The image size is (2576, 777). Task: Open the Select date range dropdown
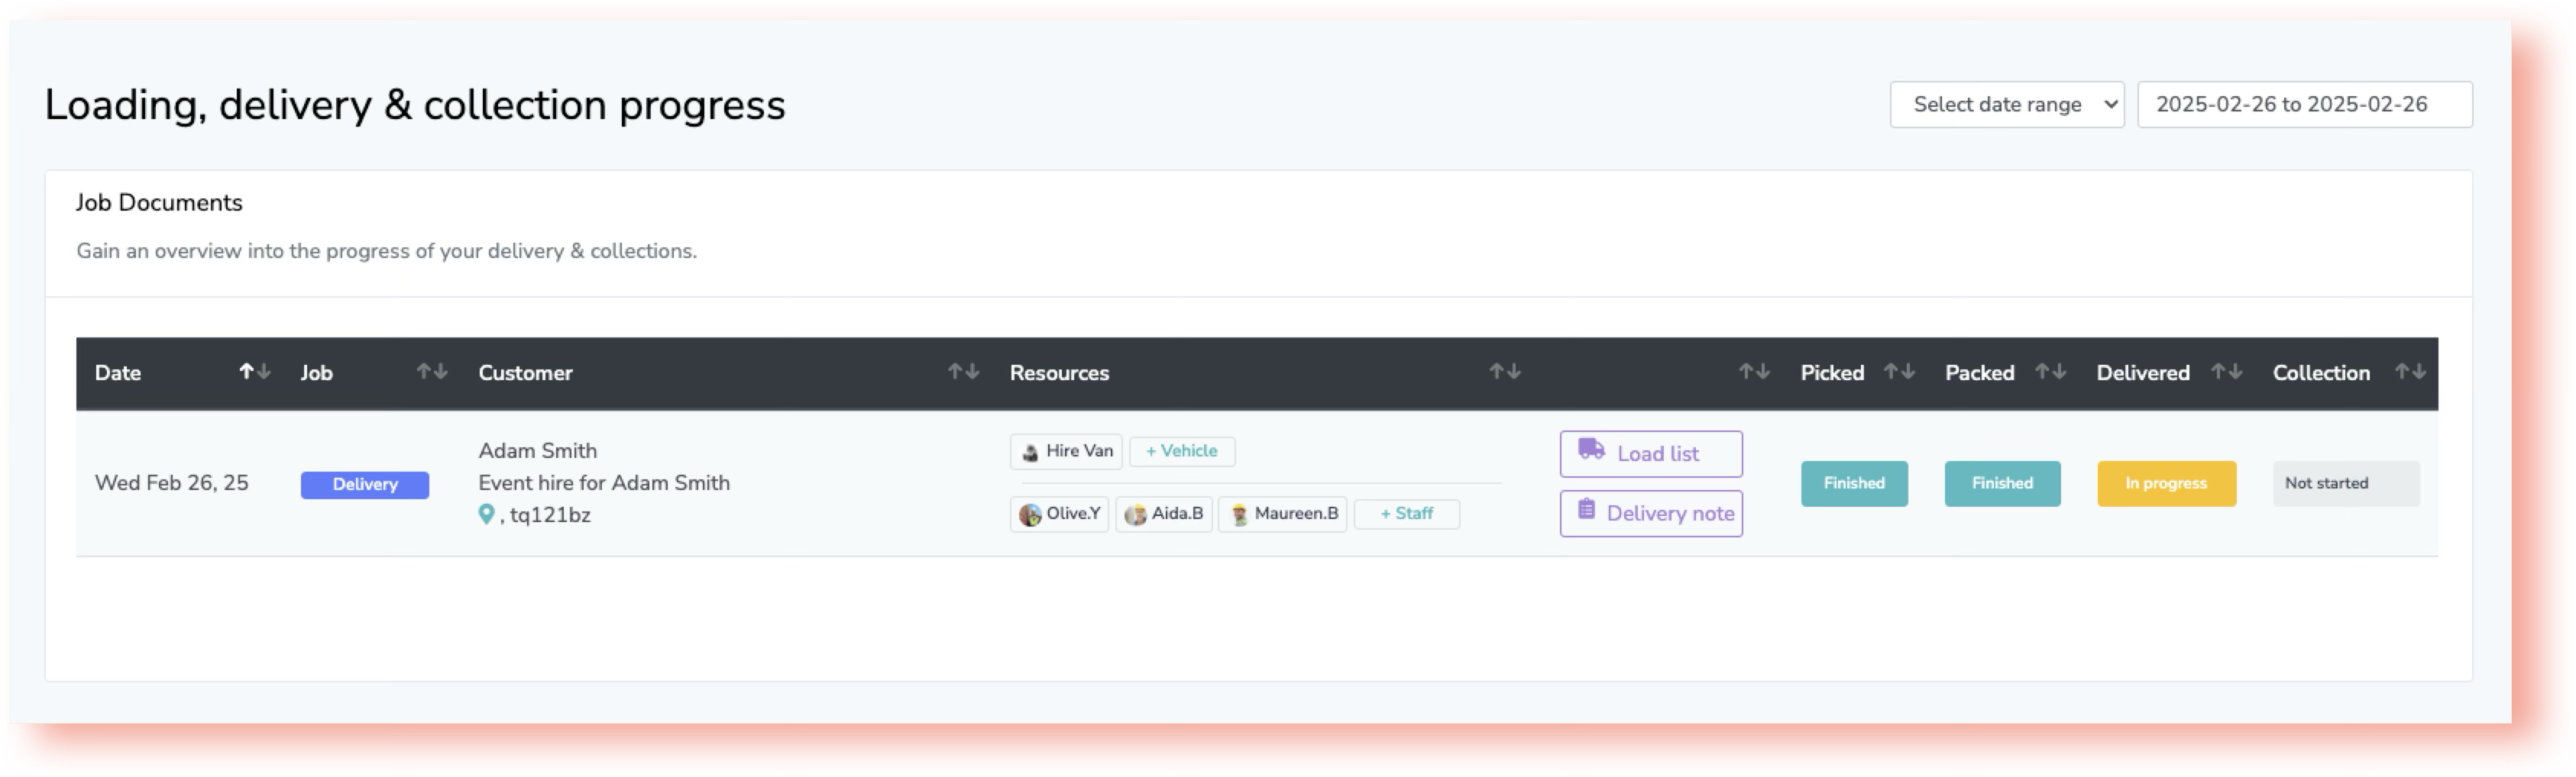[x=2007, y=105]
